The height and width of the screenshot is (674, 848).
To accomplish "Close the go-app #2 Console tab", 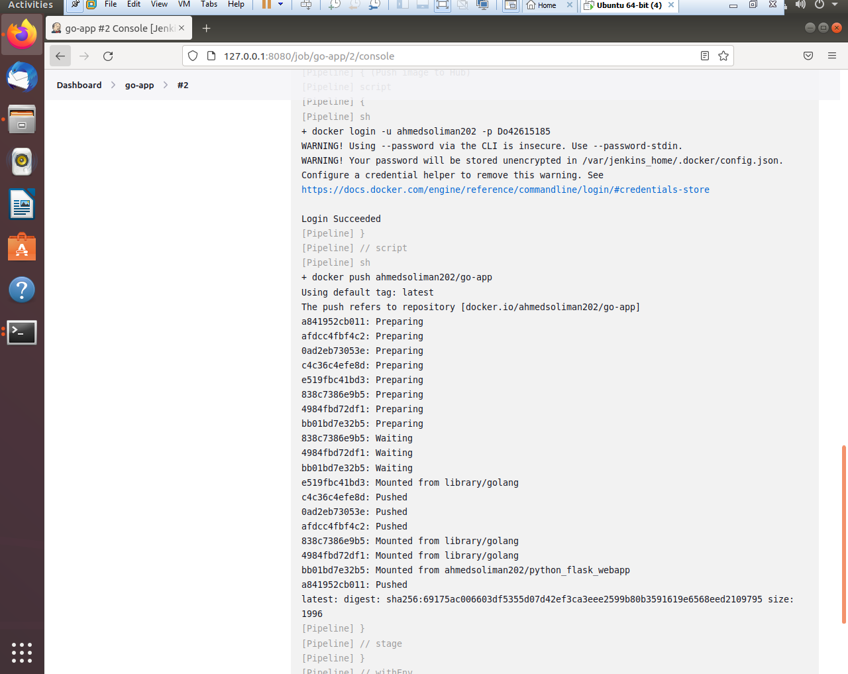I will pos(182,28).
